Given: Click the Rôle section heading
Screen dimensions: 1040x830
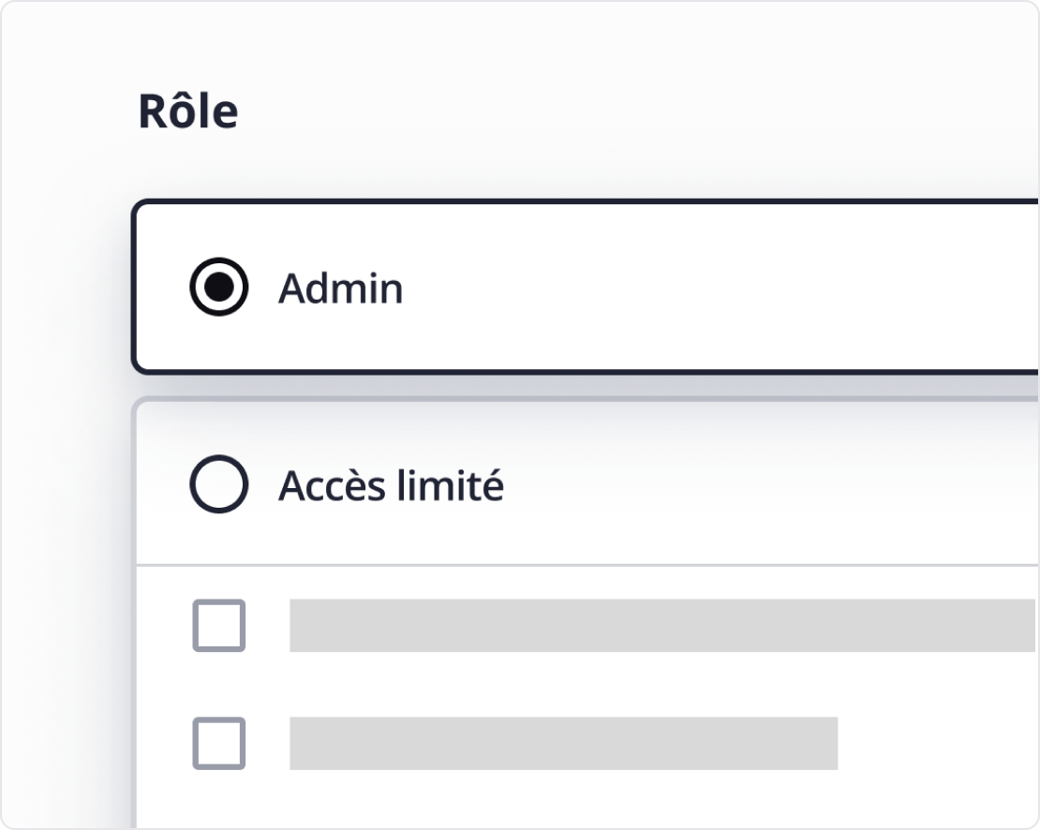Looking at the screenshot, I should 188,110.
